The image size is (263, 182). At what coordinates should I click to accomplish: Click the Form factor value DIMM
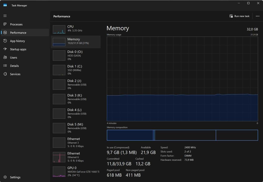(188, 156)
